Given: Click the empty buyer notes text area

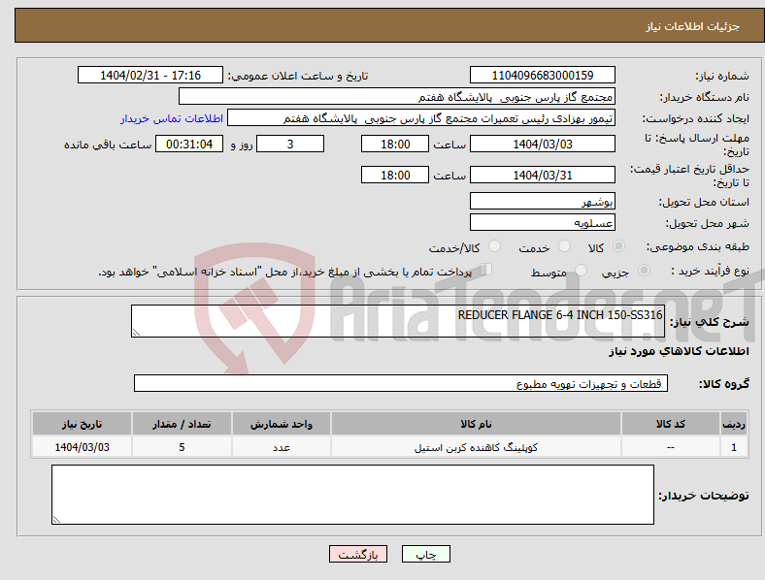Looking at the screenshot, I should tap(352, 495).
